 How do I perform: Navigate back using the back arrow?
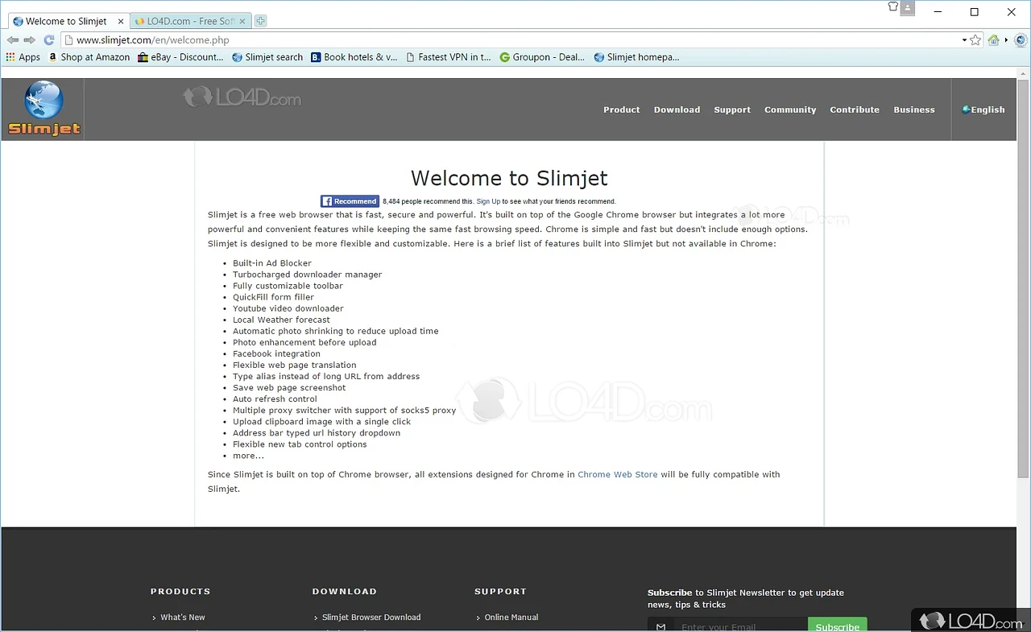12,39
